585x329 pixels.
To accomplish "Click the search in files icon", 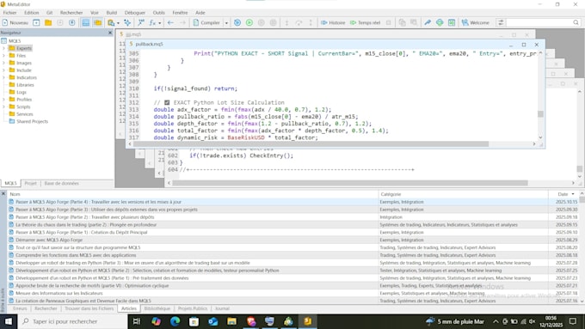I will click(111, 22).
